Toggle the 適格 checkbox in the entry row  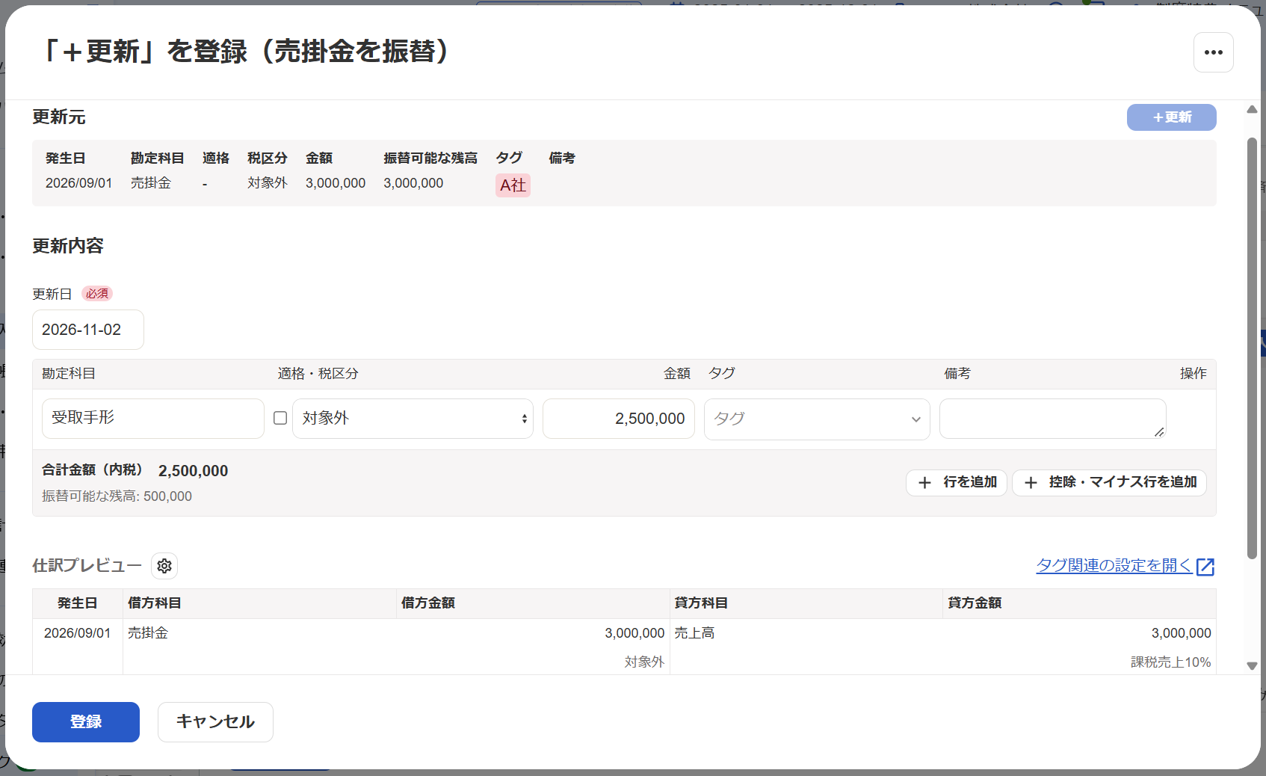(x=280, y=418)
